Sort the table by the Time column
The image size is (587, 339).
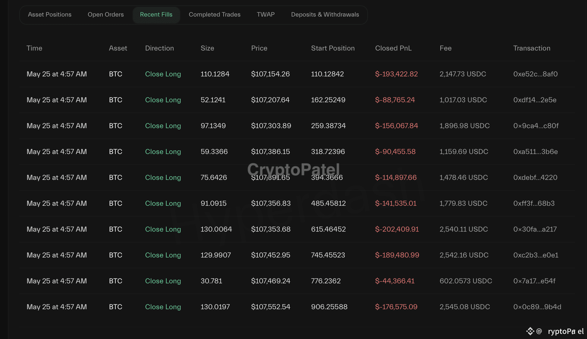pos(34,48)
